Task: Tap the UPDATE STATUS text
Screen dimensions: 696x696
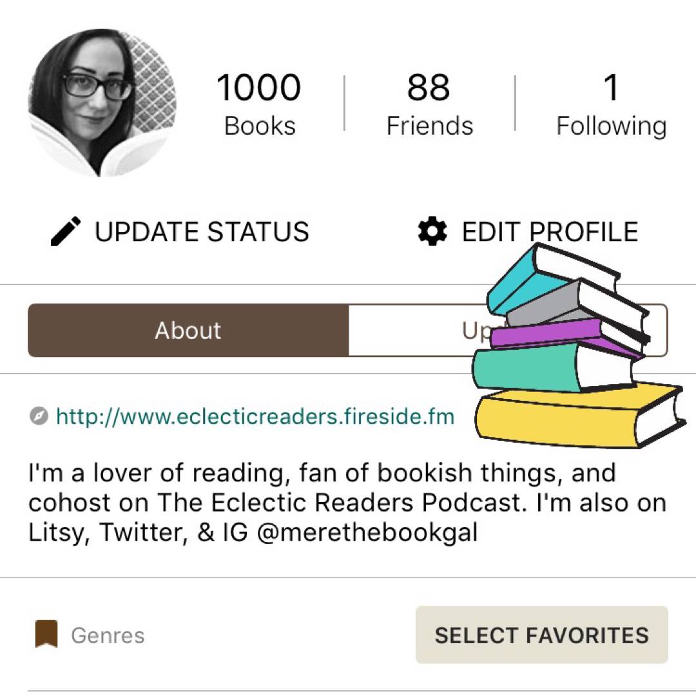Action: [202, 231]
